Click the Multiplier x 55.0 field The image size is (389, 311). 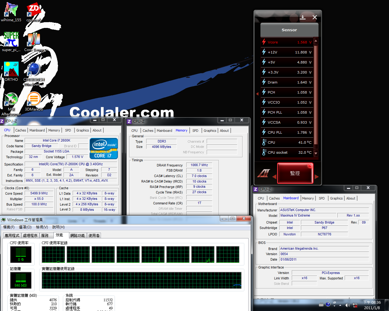tap(39, 199)
